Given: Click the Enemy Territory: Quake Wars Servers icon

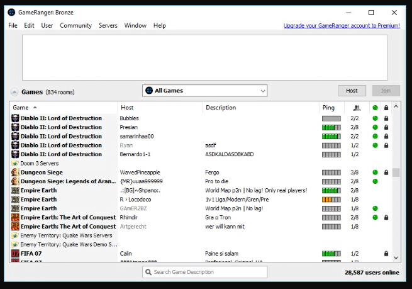Looking at the screenshot, I should [x=14, y=235].
